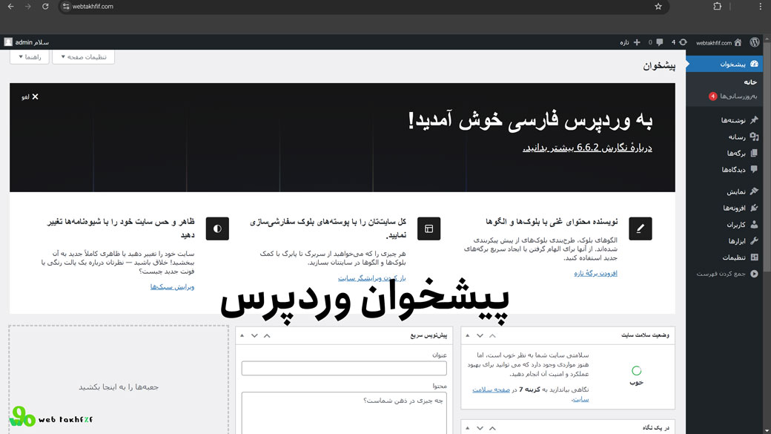Click the red updates count badge 4
The height and width of the screenshot is (434, 771).
click(x=712, y=96)
